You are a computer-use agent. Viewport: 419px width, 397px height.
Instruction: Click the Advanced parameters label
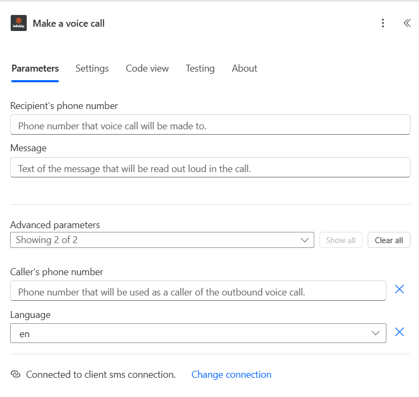[55, 225]
